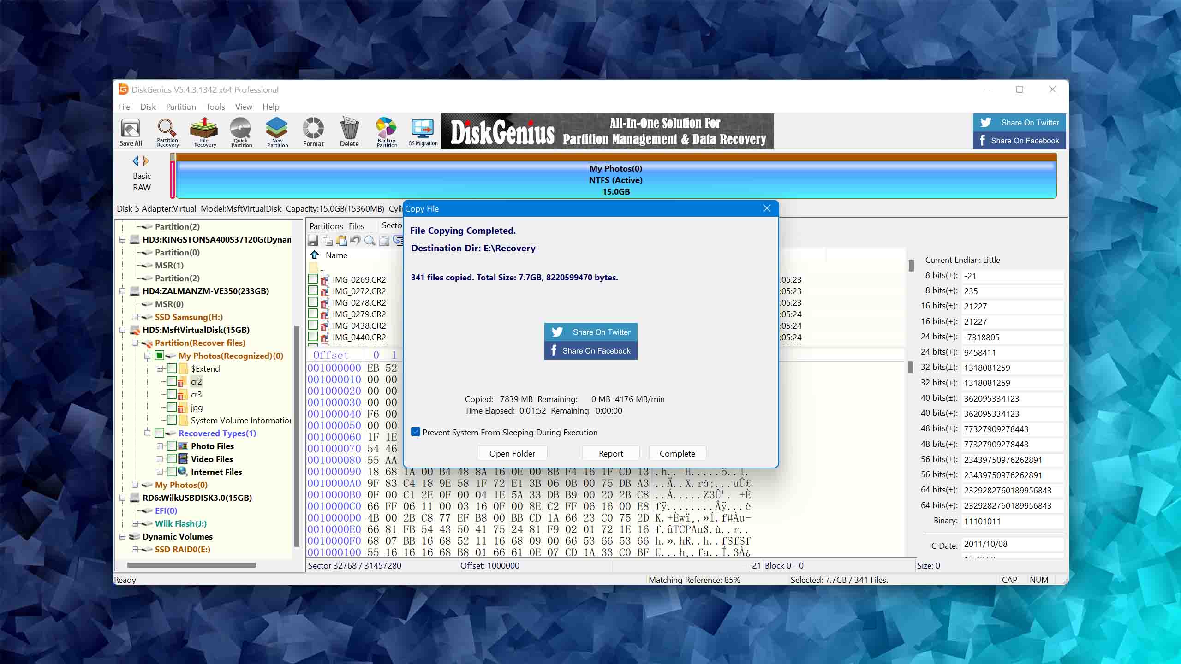Collapse Recovered Types(1) node
This screenshot has width=1181, height=664.
[147, 433]
